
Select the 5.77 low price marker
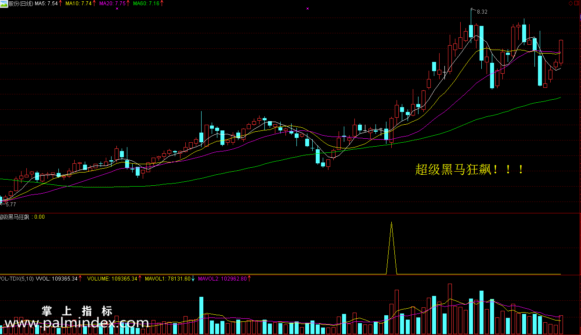tap(10, 205)
